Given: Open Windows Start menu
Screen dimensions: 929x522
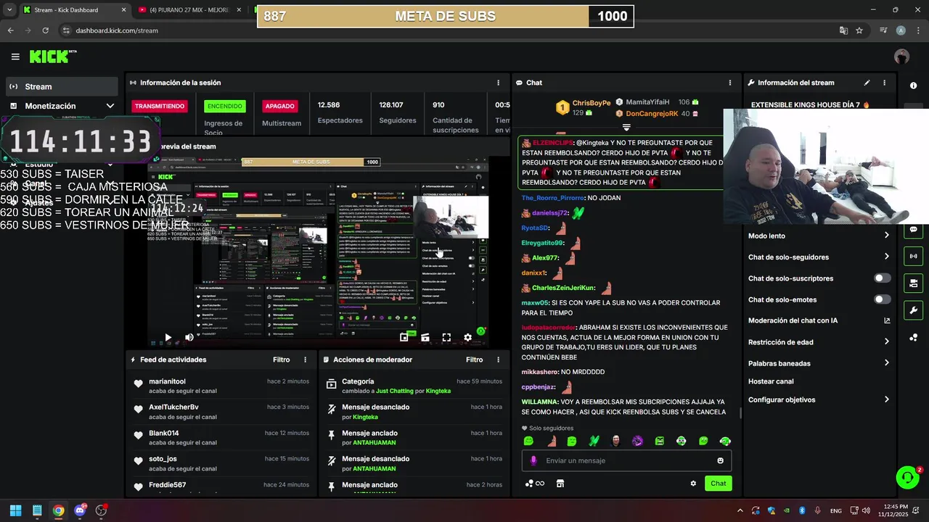Looking at the screenshot, I should pyautogui.click(x=15, y=510).
